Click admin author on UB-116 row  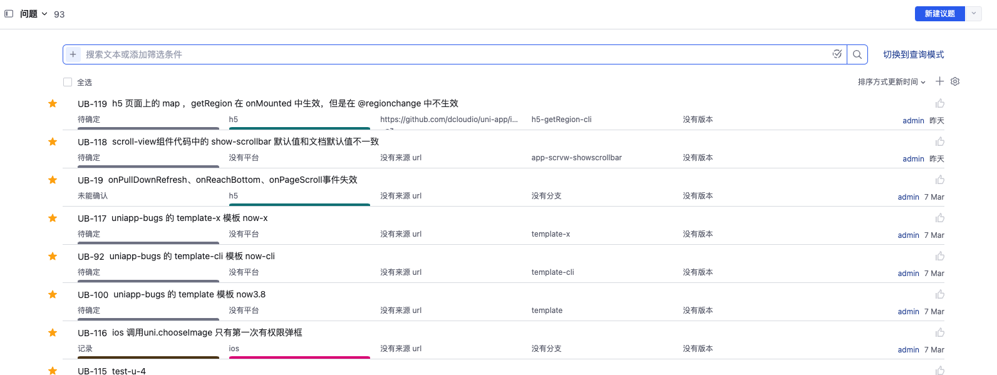(908, 350)
